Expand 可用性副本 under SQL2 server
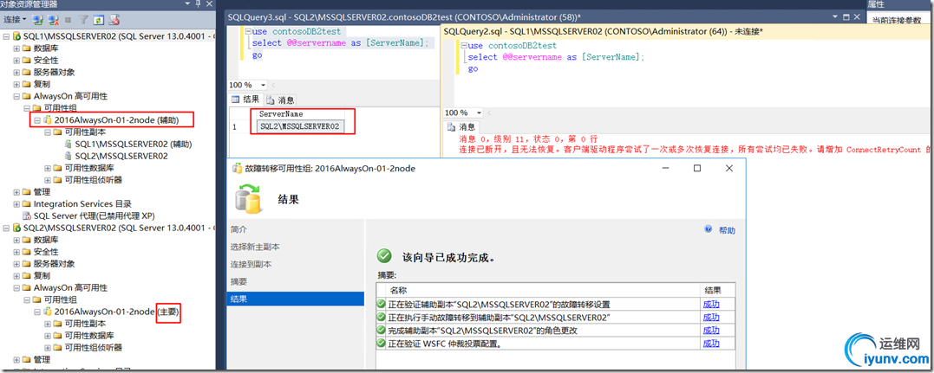The image size is (934, 373). tap(48, 324)
